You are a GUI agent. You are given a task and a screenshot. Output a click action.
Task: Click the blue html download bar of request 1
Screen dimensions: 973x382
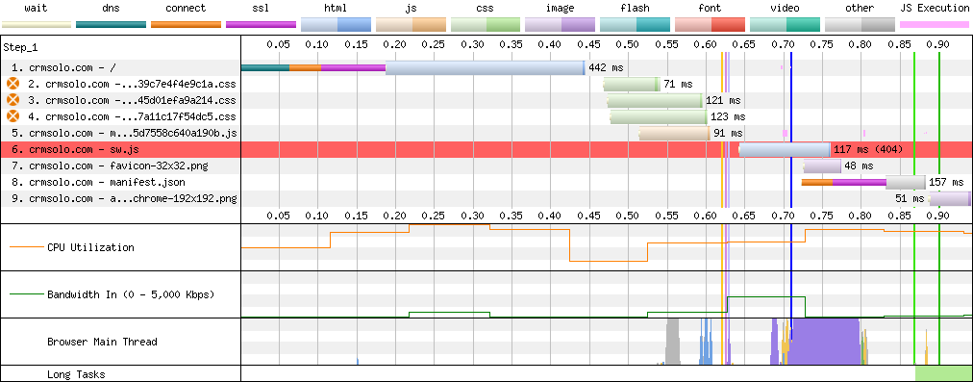[x=485, y=67]
